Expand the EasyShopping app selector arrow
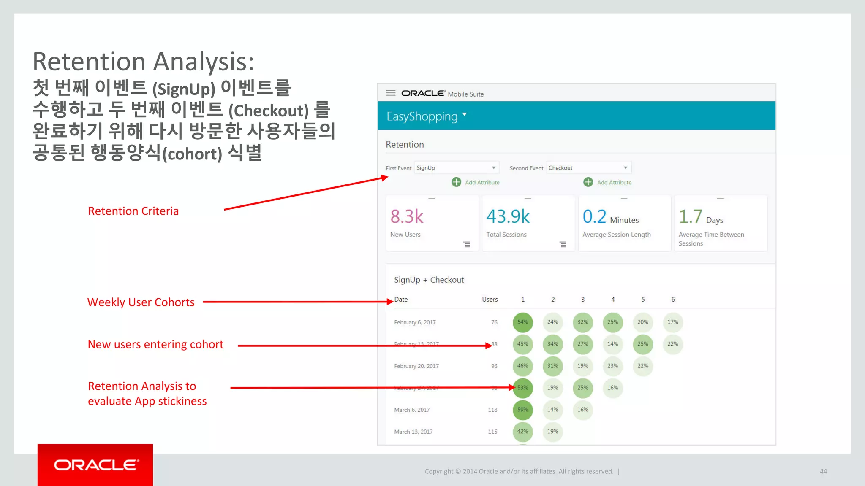 [x=465, y=114]
